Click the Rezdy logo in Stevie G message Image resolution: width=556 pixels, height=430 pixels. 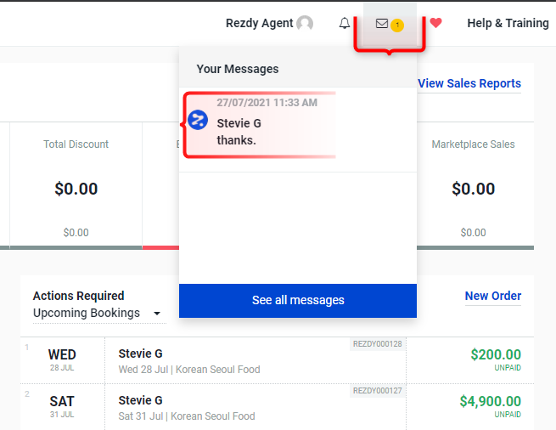[198, 120]
